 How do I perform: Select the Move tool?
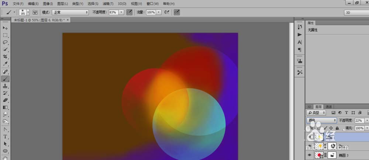tap(5, 28)
